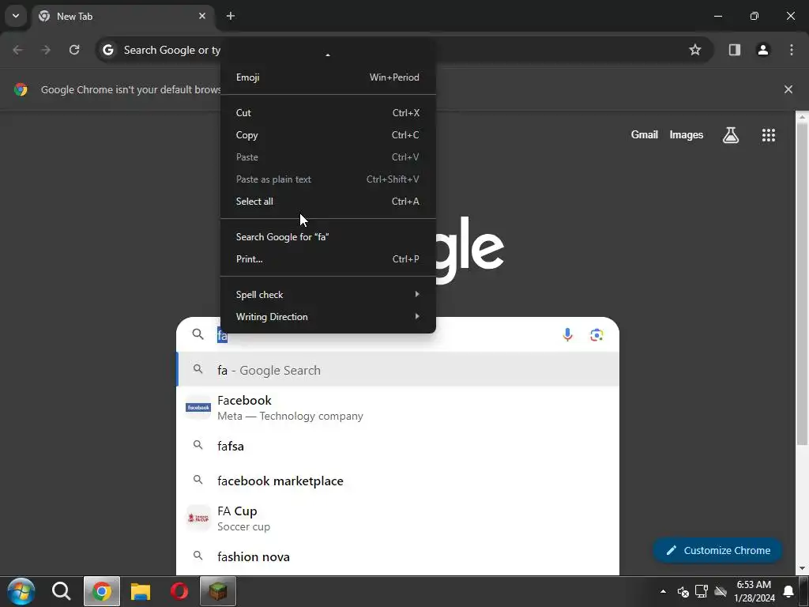Image resolution: width=809 pixels, height=607 pixels.
Task: Open the tab search dropdown arrow
Action: [16, 16]
